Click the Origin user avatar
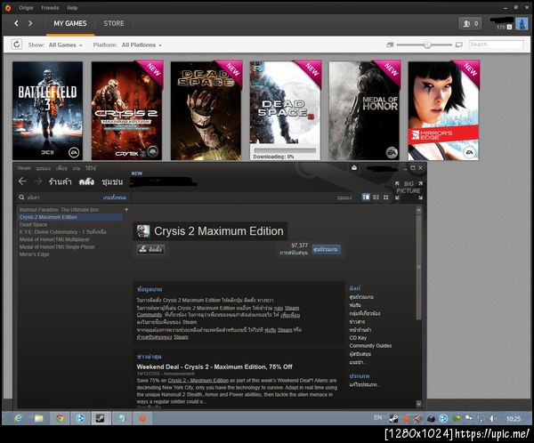Image resolution: width=534 pixels, height=443 pixels. 522,23
